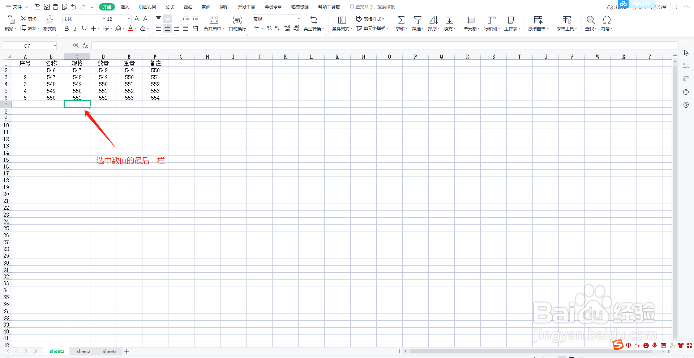Click the Cut (剪切) scissors button
Image resolution: width=694 pixels, height=358 pixels.
point(29,19)
